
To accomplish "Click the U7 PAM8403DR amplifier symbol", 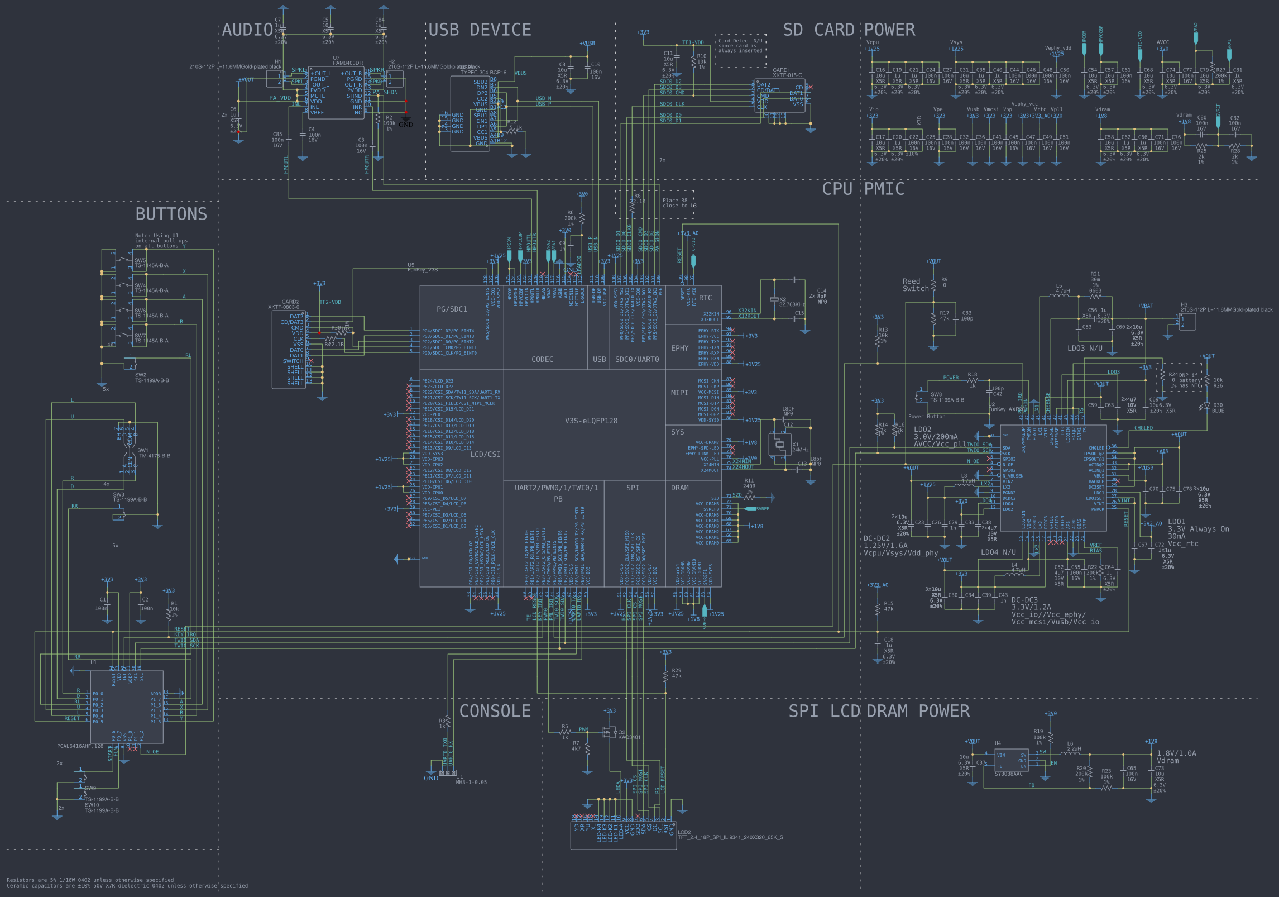I will click(x=336, y=93).
